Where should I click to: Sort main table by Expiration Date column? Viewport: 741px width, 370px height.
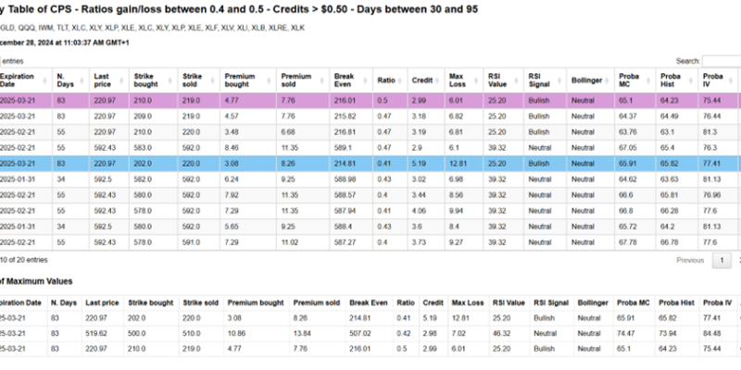(21, 80)
